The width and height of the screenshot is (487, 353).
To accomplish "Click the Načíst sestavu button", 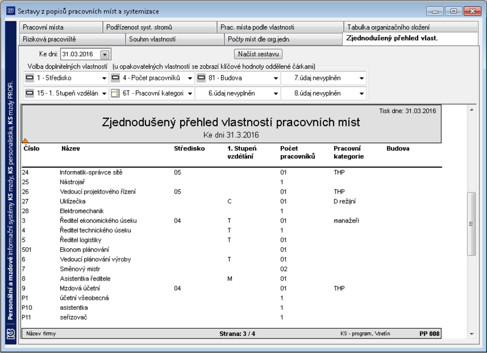I will [258, 54].
